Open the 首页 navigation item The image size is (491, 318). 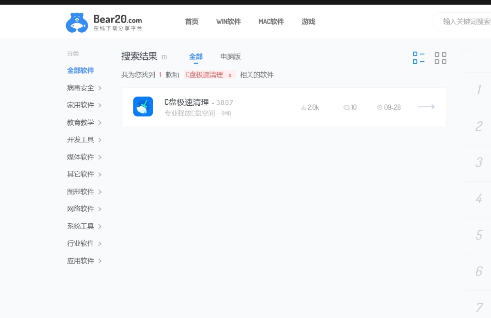click(191, 22)
